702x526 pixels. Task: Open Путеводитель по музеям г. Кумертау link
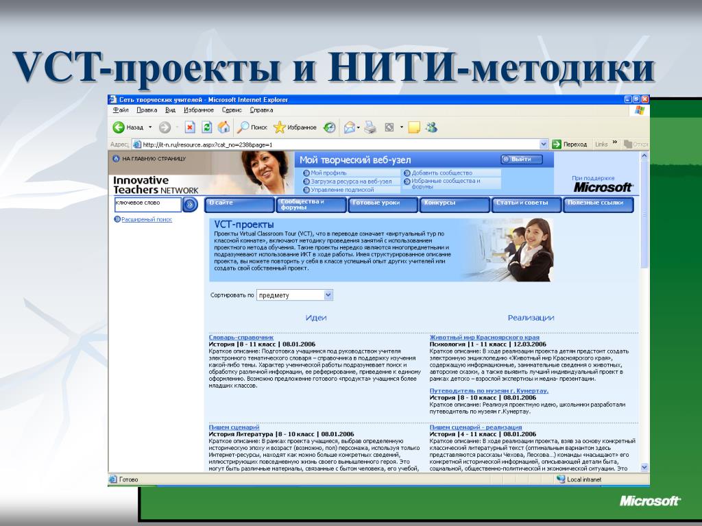tap(489, 390)
